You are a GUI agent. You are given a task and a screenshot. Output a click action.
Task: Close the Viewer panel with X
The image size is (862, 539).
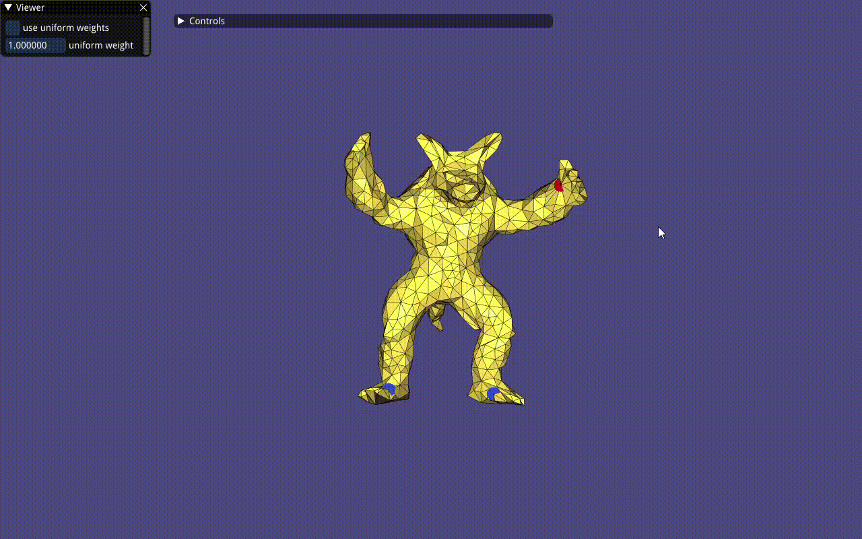point(143,7)
